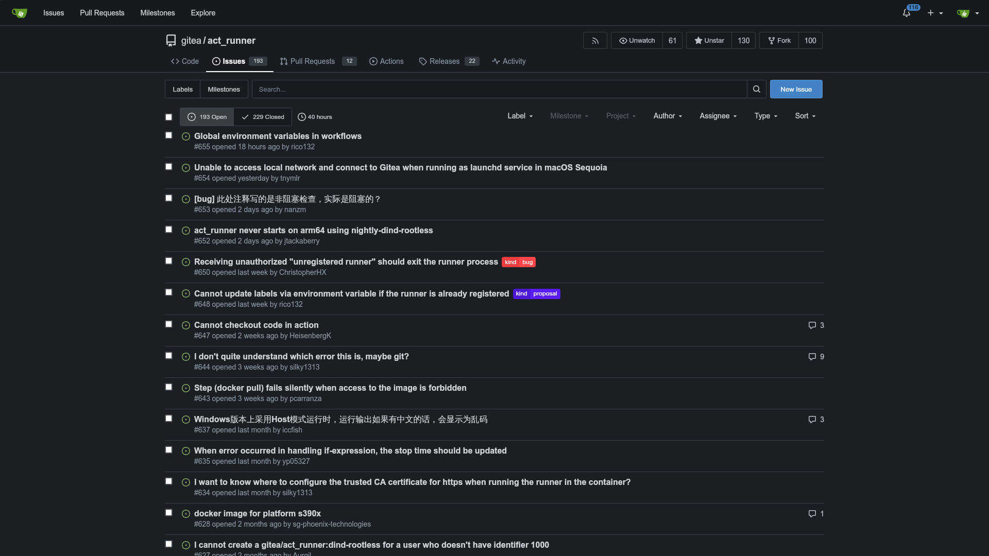Check the Global environment variables issue checkbox
Screen dimensions: 989x556
pos(168,135)
